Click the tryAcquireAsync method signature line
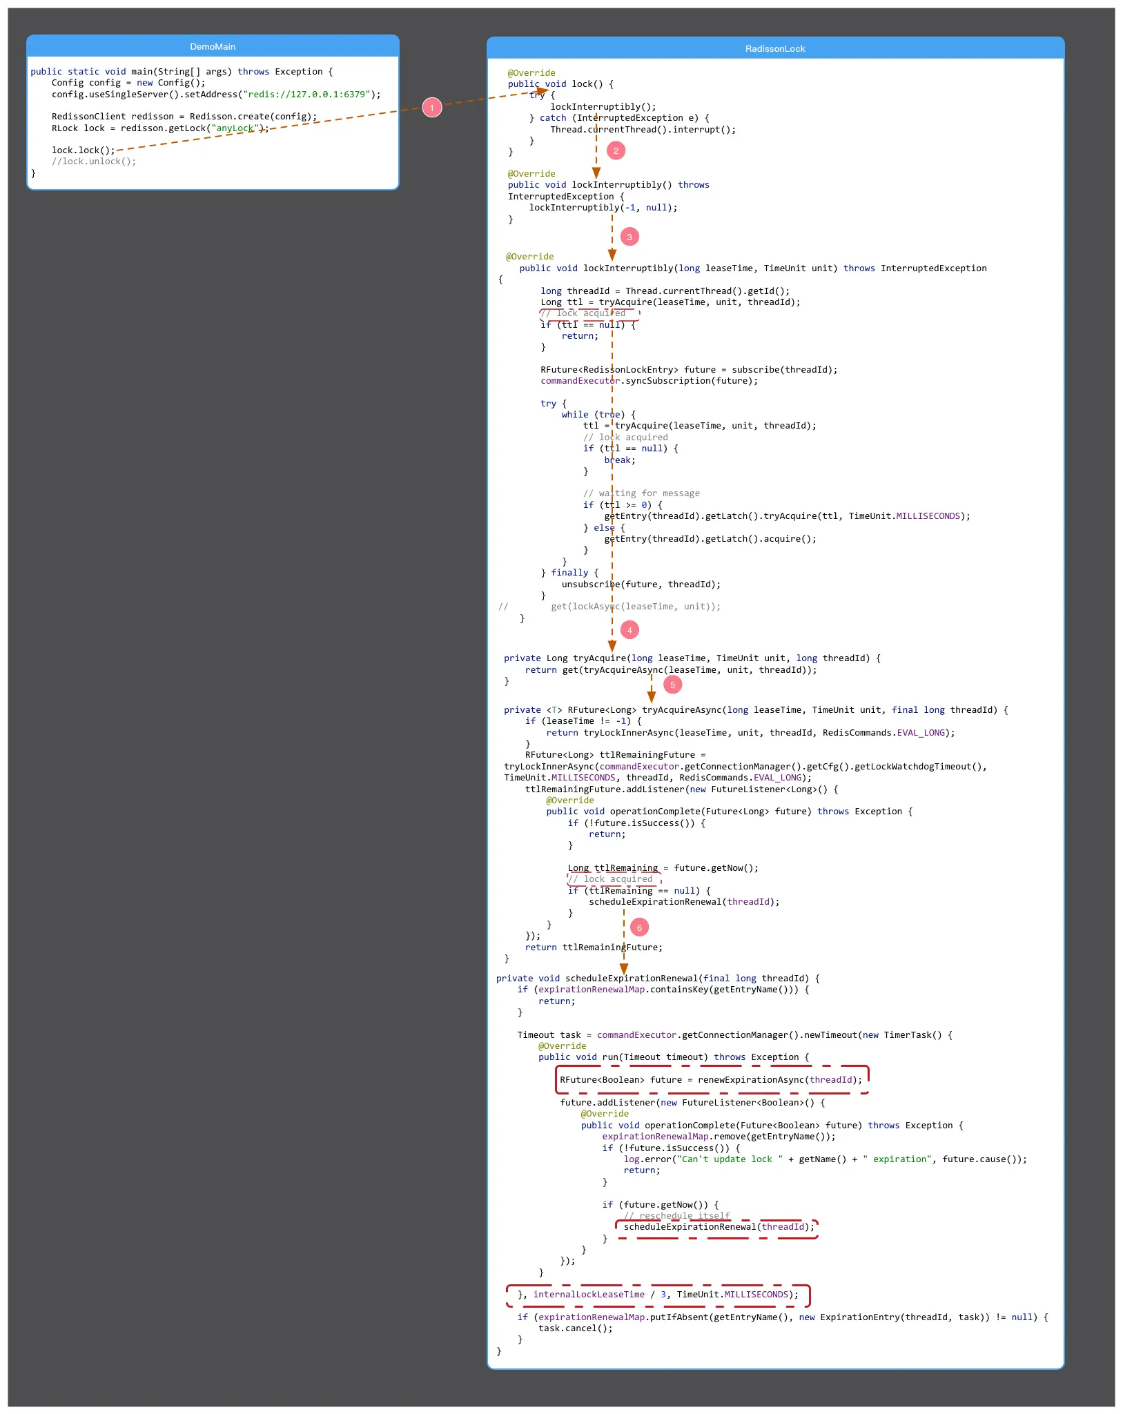Image resolution: width=1123 pixels, height=1414 pixels. (756, 710)
